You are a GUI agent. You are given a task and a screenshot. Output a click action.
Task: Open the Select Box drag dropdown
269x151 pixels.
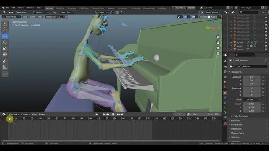(x=67, y=13)
